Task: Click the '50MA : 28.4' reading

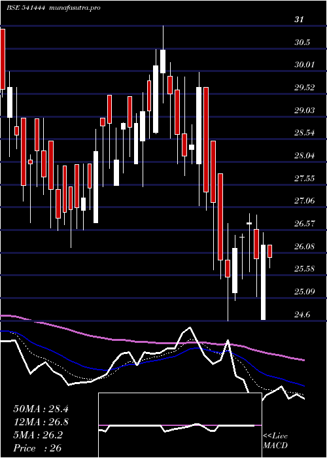Action: [41, 409]
